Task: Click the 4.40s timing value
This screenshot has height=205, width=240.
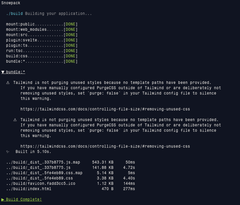Action: click(129, 178)
